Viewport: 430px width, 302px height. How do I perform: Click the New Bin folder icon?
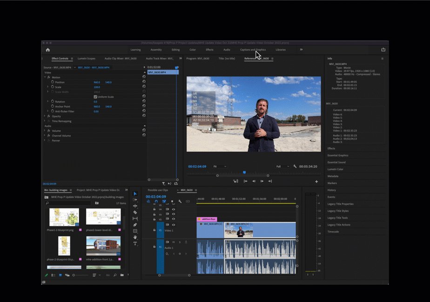coord(122,275)
